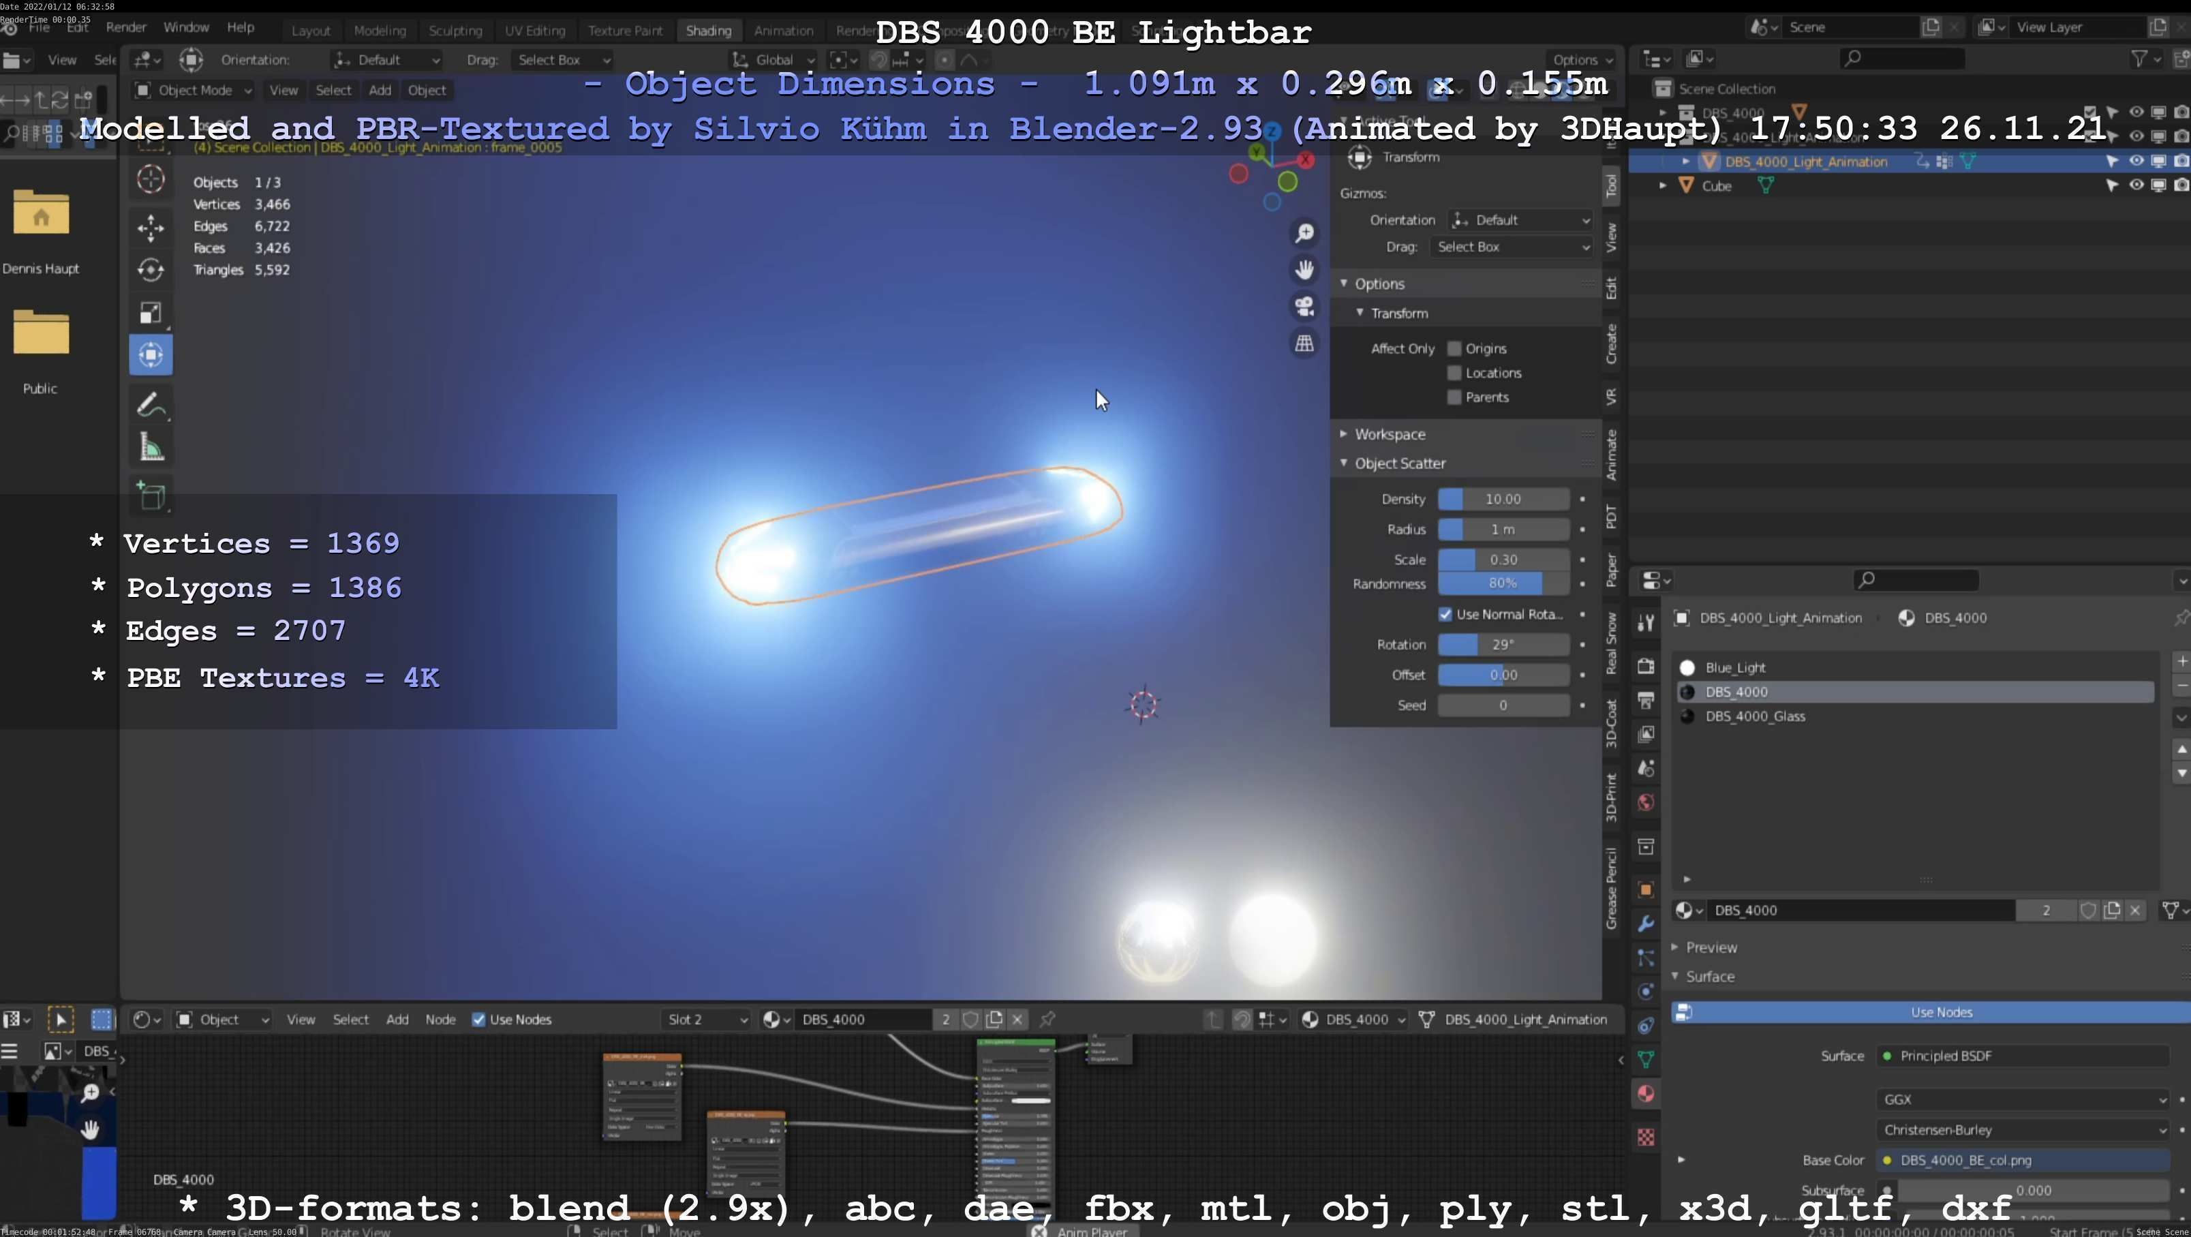
Task: Open Global transform orientation dropdown
Action: [x=773, y=59]
